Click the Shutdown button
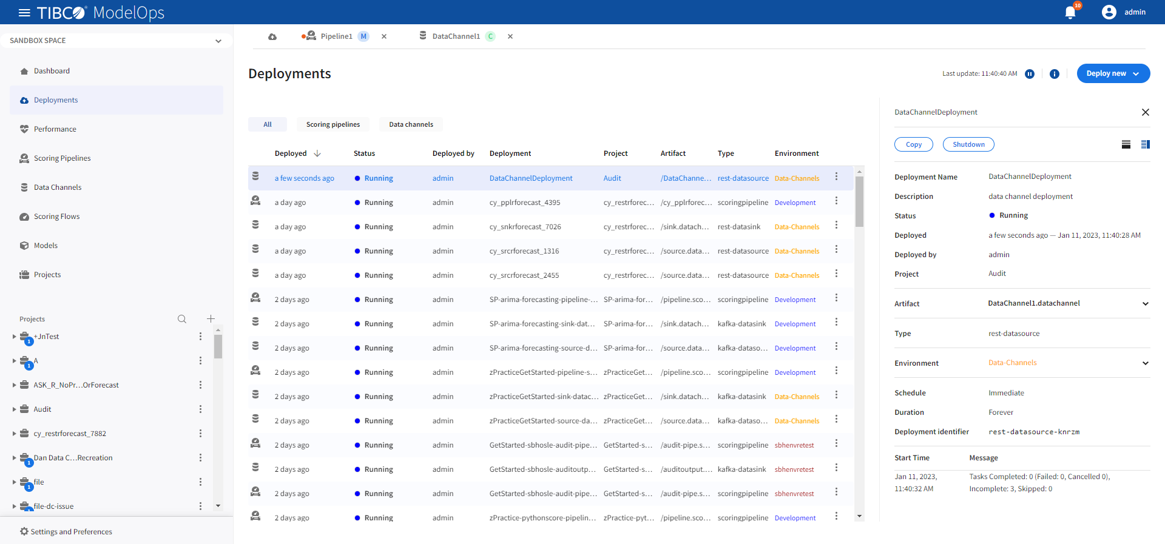The height and width of the screenshot is (544, 1165). [968, 144]
